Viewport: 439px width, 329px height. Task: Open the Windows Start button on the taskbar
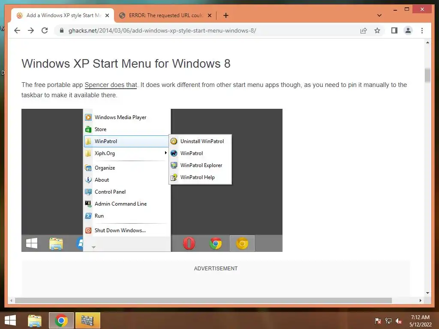click(10, 320)
